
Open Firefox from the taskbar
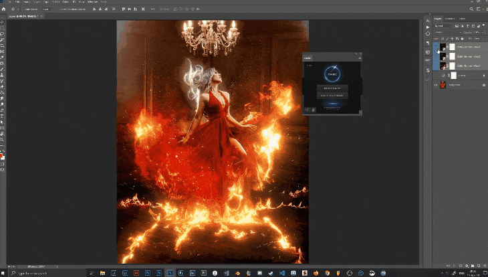[x=316, y=273]
